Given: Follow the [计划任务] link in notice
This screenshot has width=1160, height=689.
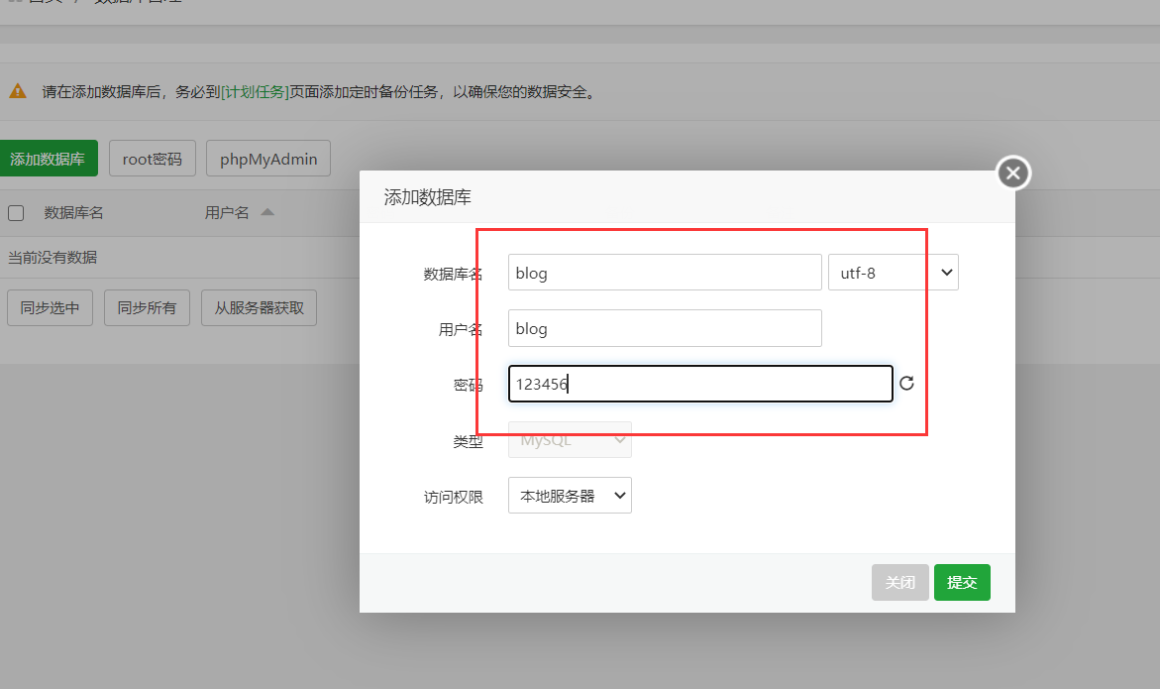Looking at the screenshot, I should point(256,92).
